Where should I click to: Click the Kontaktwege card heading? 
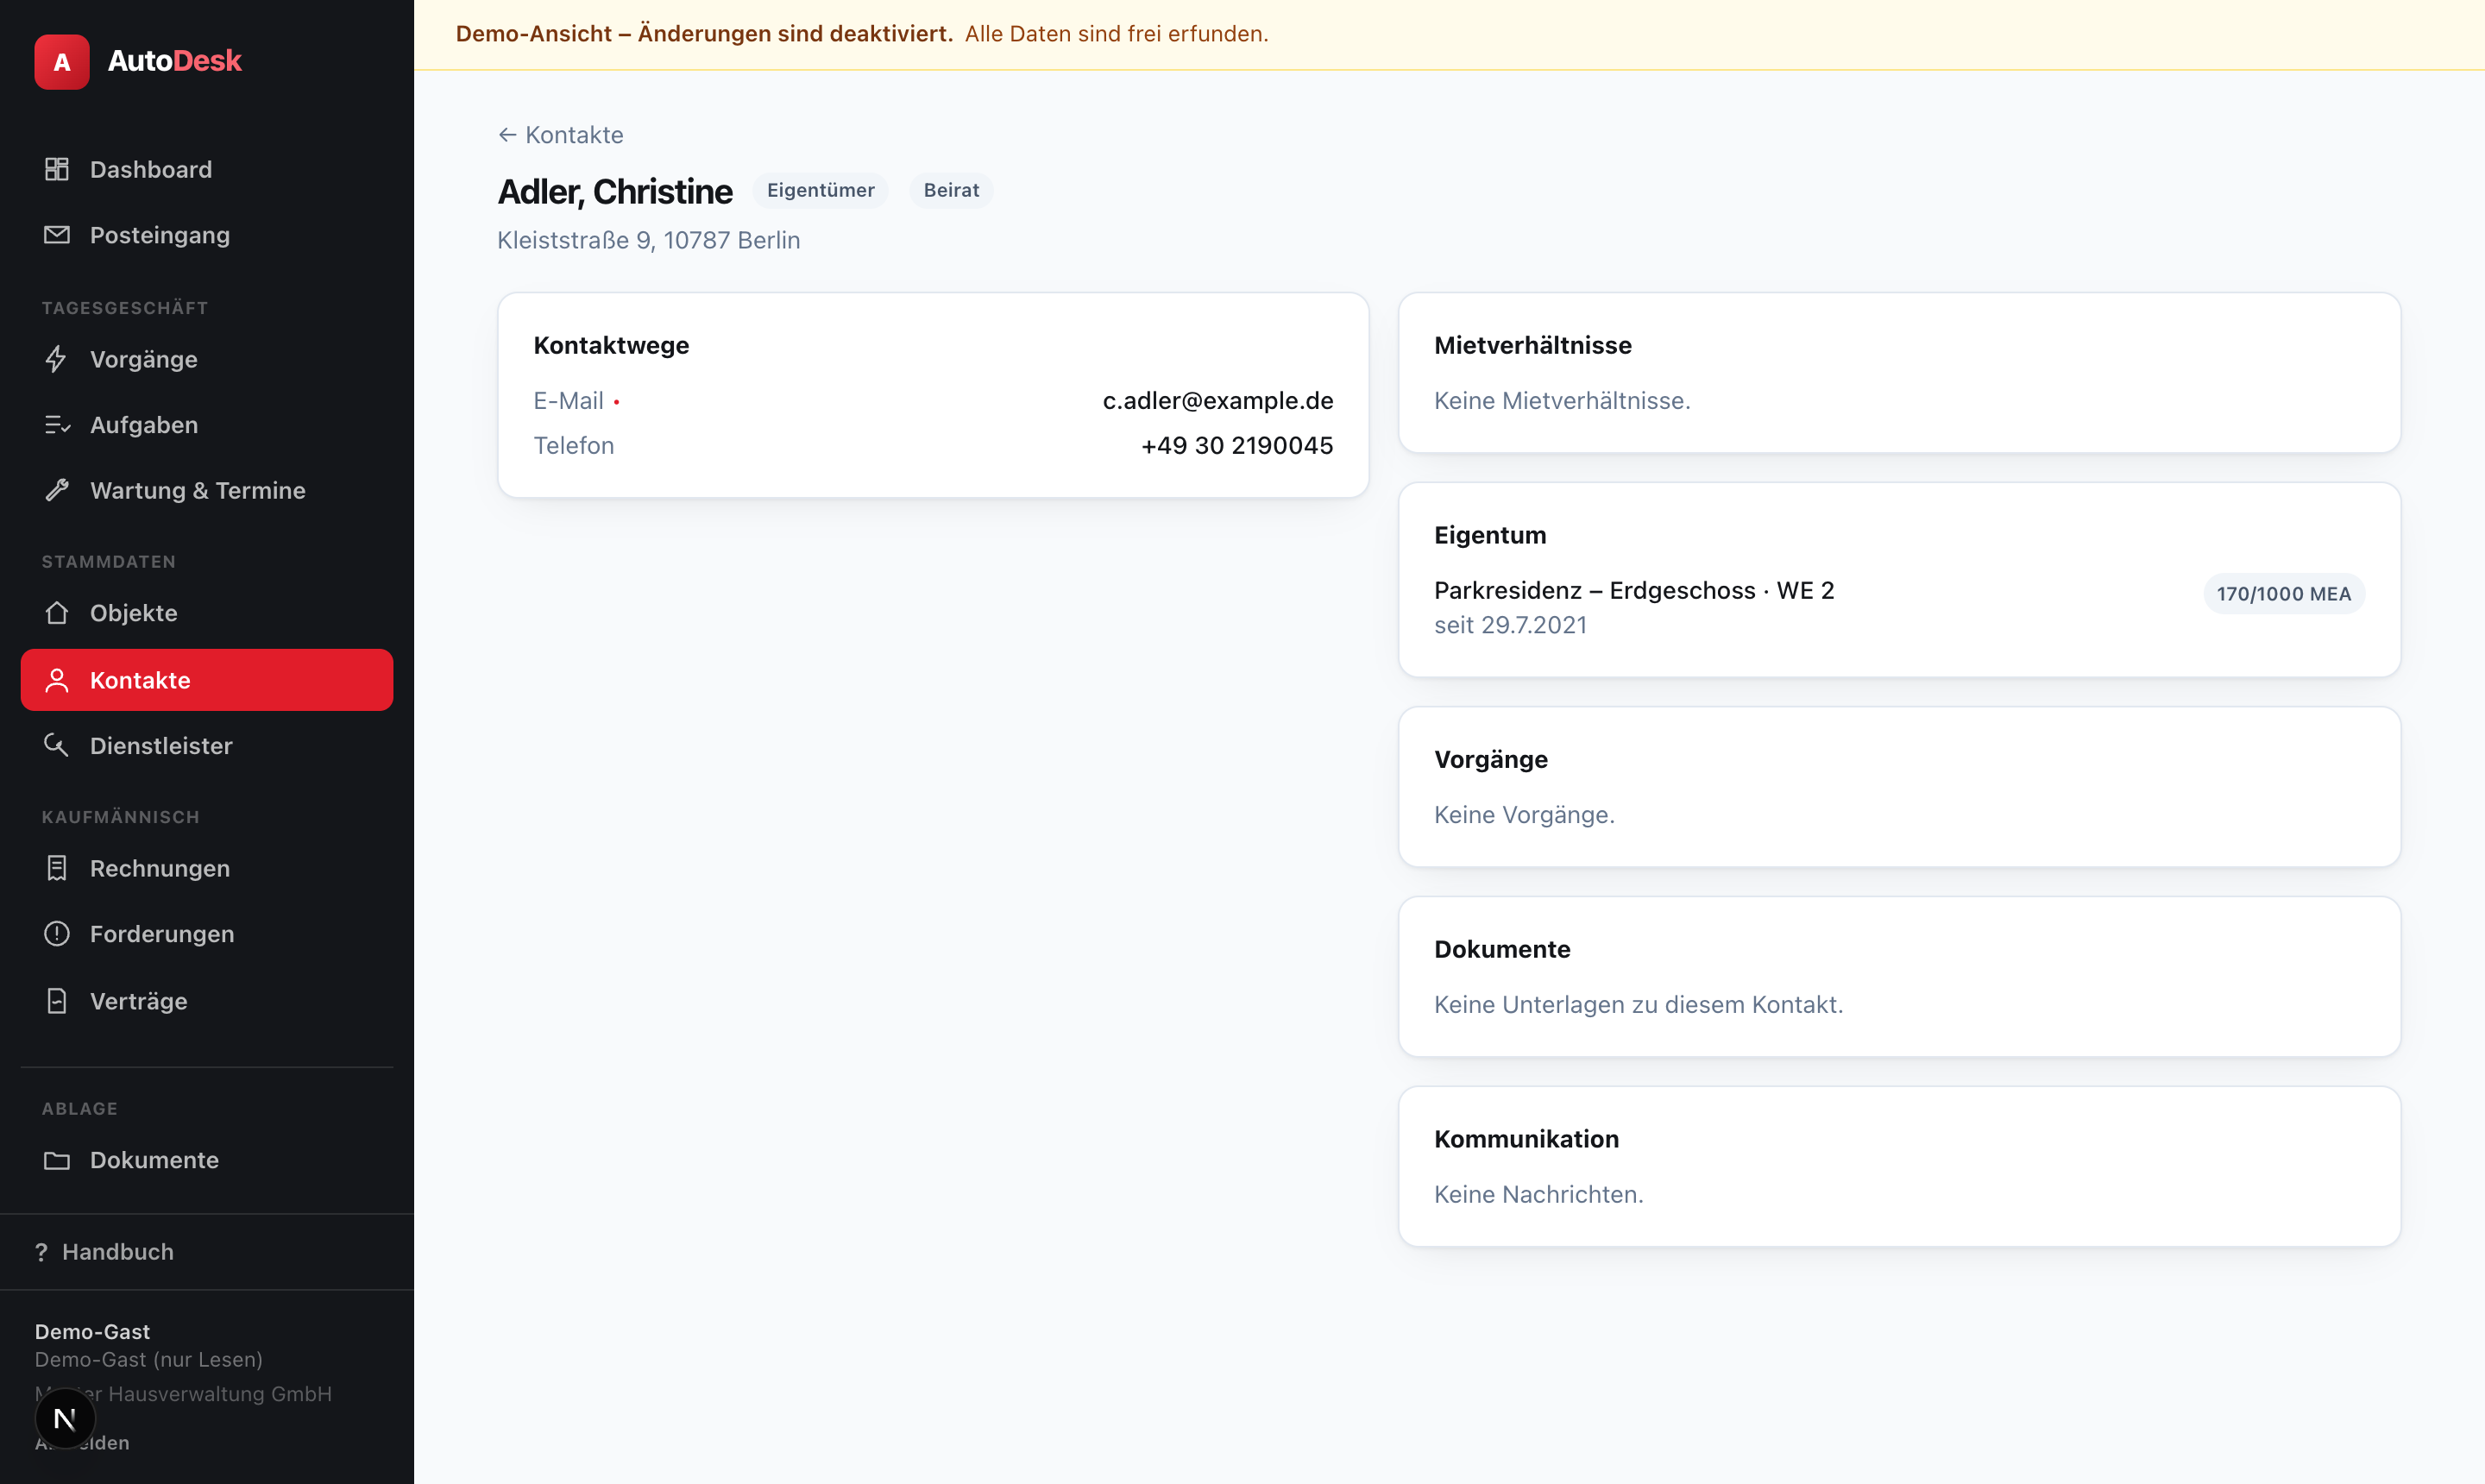click(611, 345)
